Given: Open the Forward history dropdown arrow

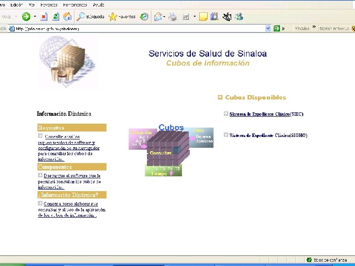Looking at the screenshot, I should 35,17.
